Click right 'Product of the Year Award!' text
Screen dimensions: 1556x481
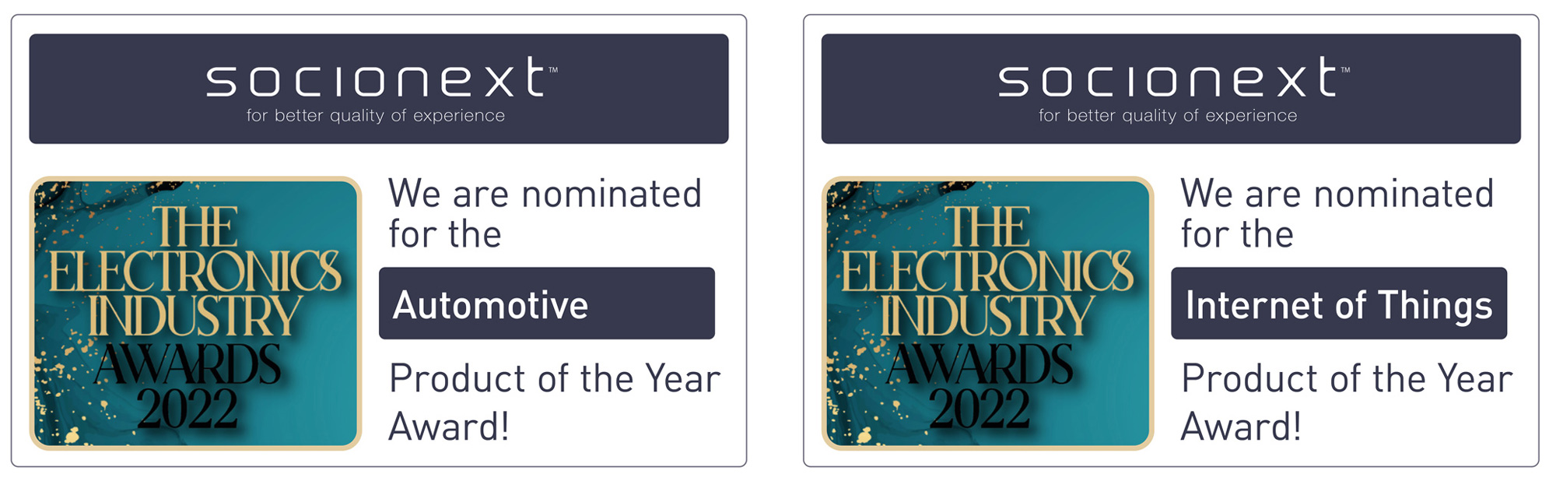pyautogui.click(x=1347, y=402)
